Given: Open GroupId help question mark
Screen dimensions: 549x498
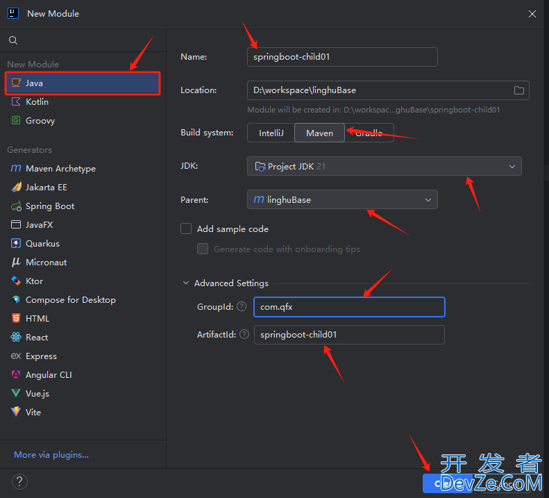Looking at the screenshot, I should (x=242, y=307).
